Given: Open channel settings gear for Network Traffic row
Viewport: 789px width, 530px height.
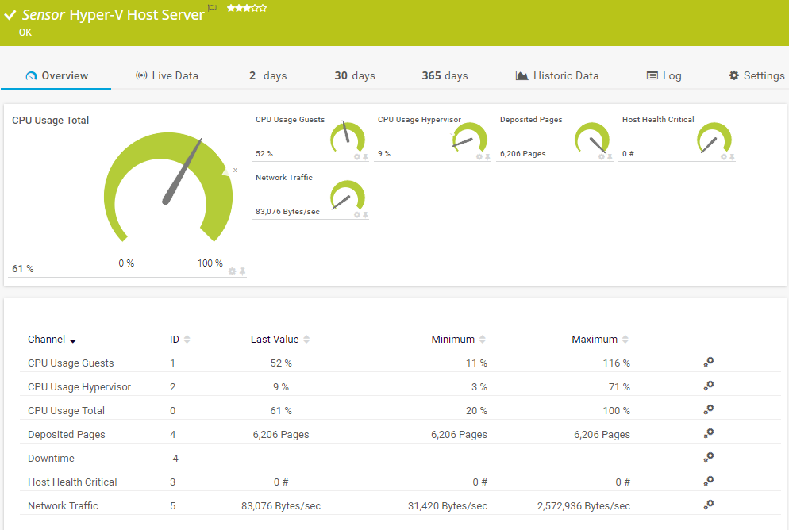Looking at the screenshot, I should (x=708, y=505).
